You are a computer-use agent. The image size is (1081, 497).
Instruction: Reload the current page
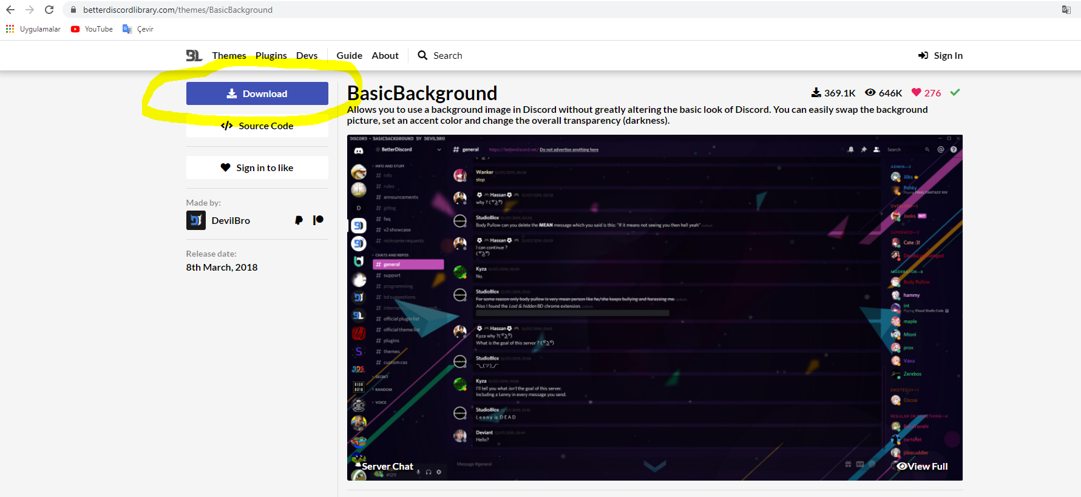point(49,10)
